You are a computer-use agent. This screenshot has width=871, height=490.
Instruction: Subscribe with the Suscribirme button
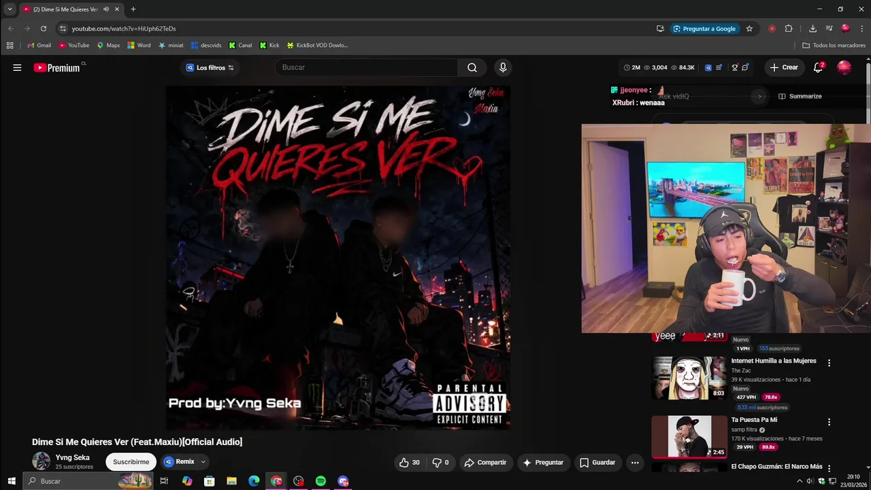131,462
